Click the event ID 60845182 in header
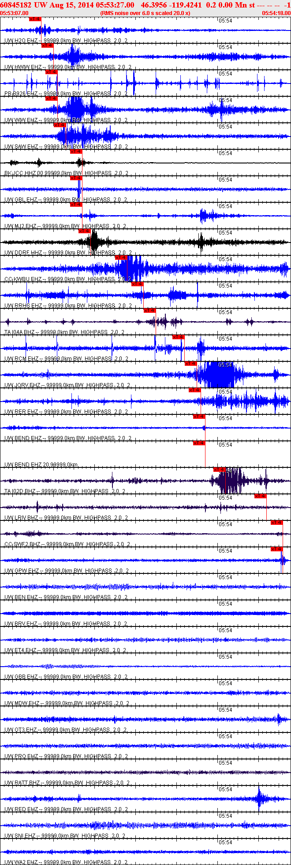 (16, 5)
